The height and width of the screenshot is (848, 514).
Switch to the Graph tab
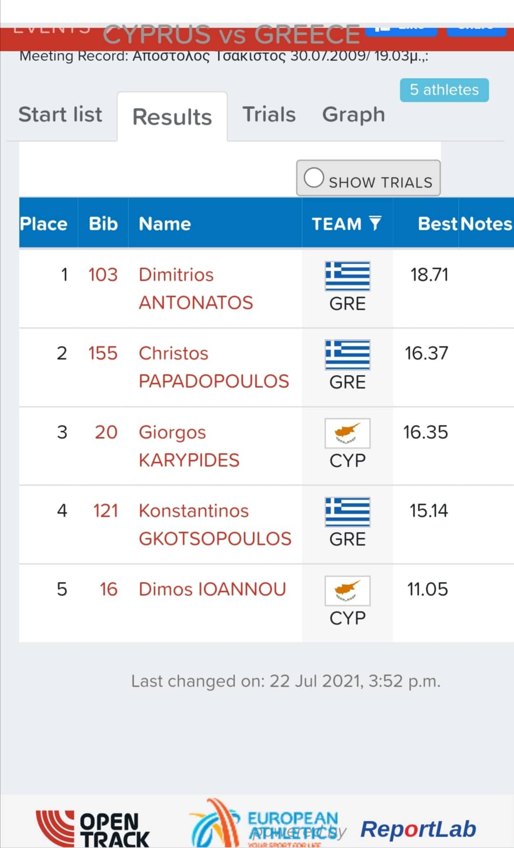tap(354, 115)
